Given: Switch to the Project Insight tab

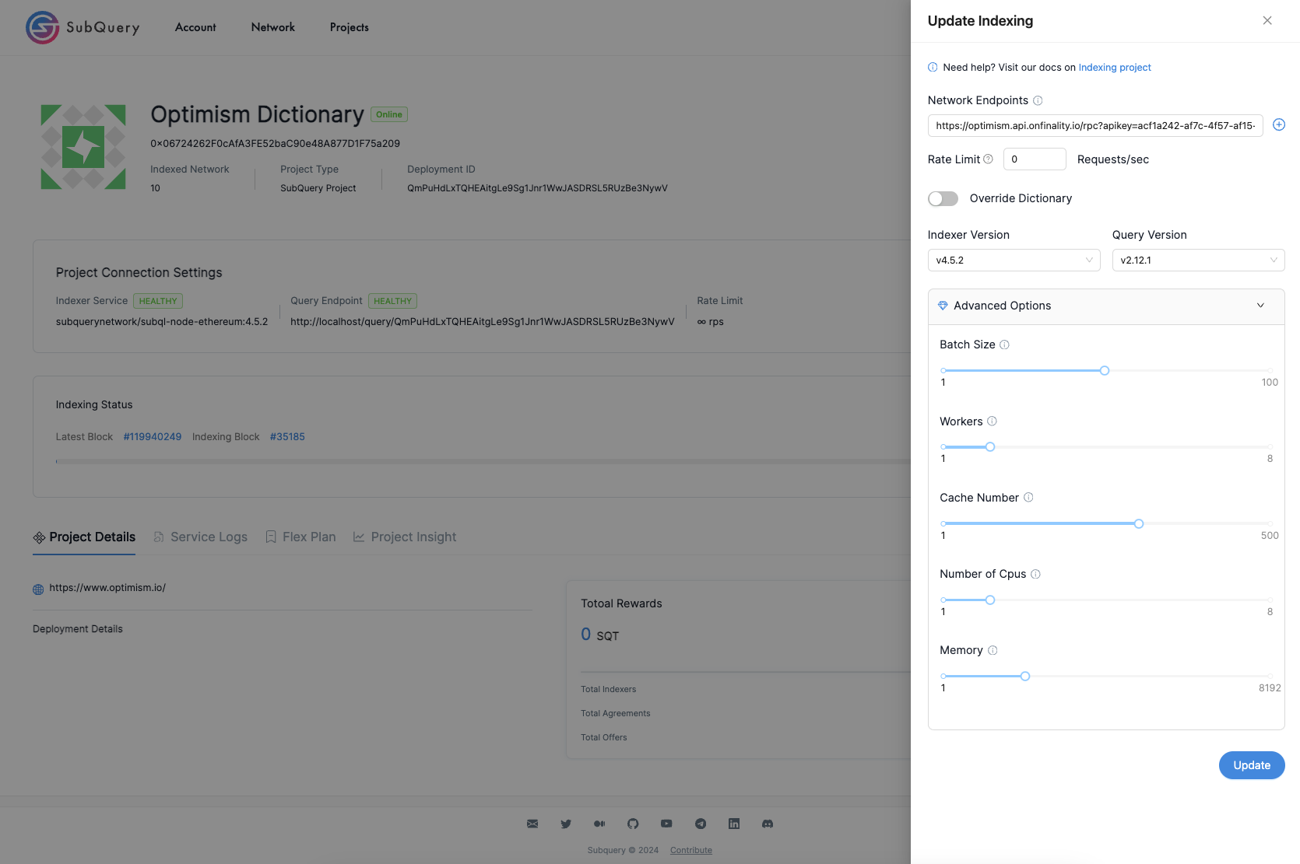Looking at the screenshot, I should (x=405, y=537).
